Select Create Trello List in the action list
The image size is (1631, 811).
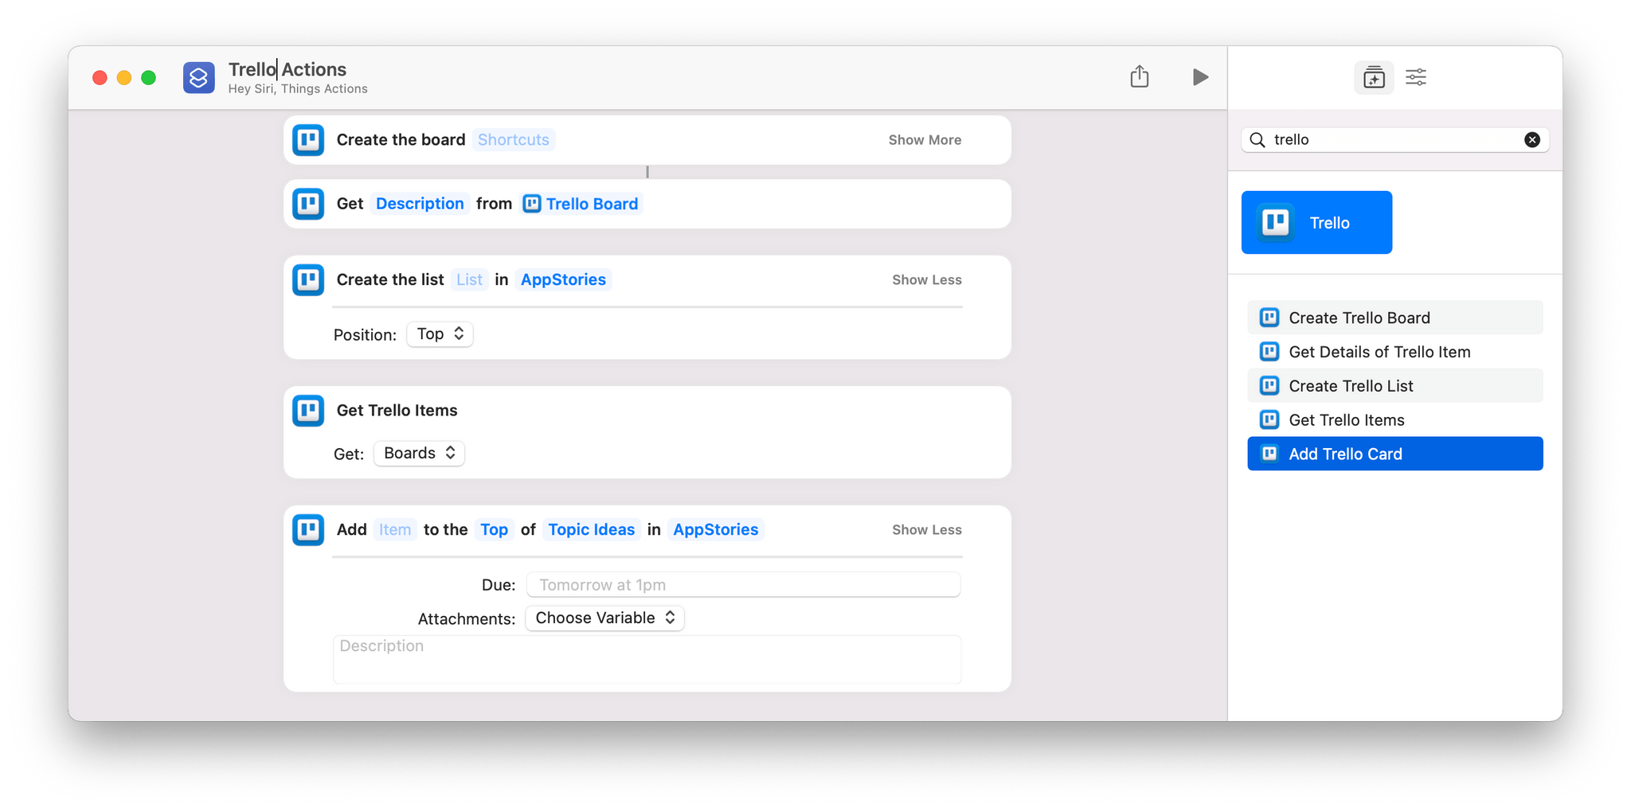click(1394, 386)
